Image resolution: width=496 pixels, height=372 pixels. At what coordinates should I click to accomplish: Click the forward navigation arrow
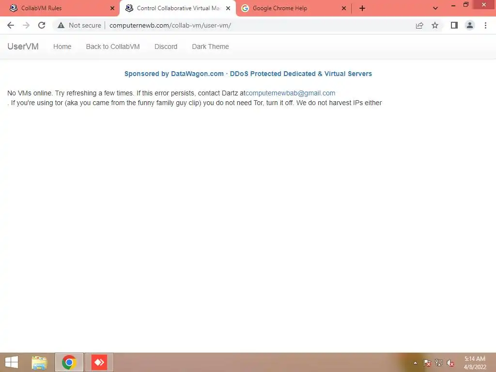(x=26, y=25)
